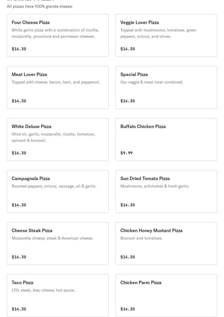Click the Four Cheese Pizza description text
This screenshot has height=317, width=224.
(x=55, y=33)
